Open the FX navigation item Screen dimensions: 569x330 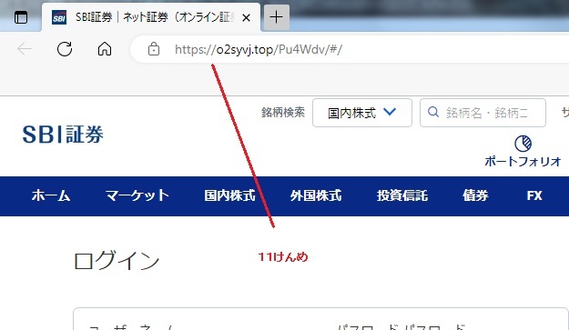(x=534, y=195)
